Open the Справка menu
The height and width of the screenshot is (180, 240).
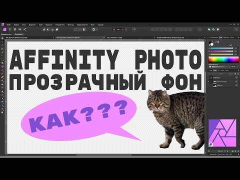pos(100,25)
